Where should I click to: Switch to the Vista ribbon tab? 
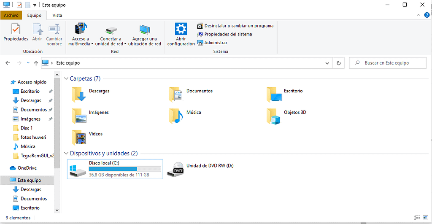coord(57,16)
